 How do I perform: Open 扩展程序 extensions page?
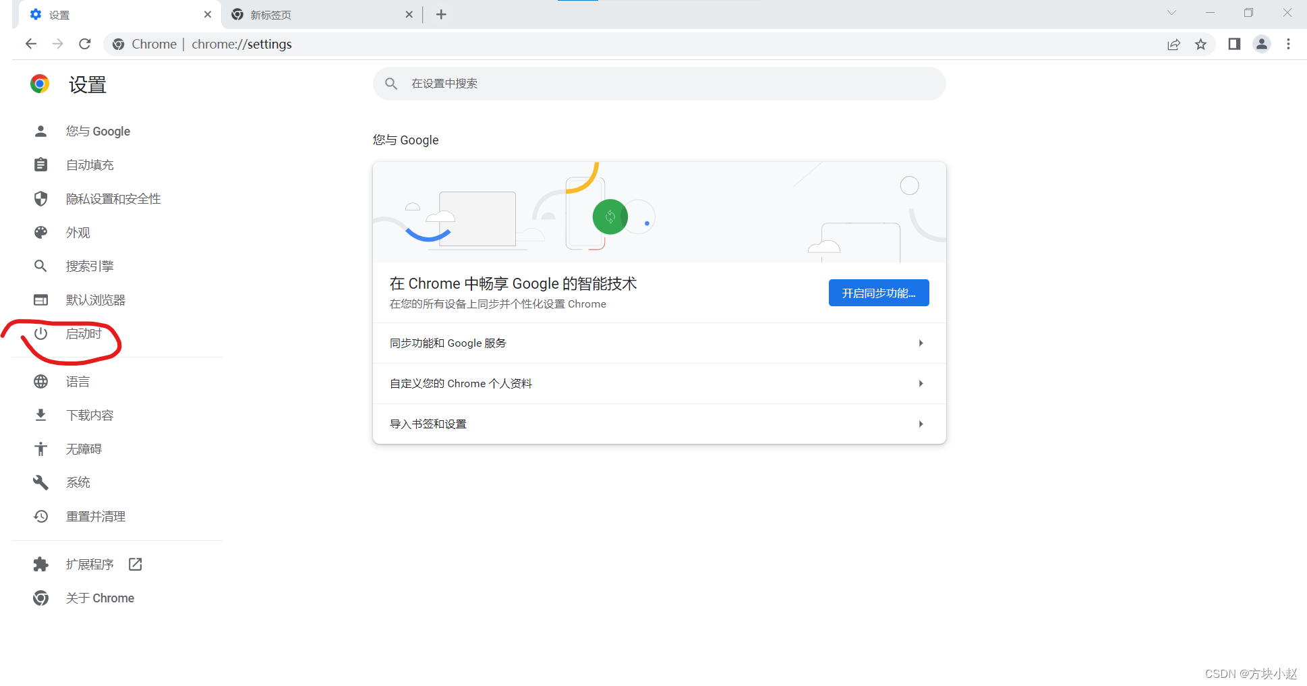tap(90, 564)
